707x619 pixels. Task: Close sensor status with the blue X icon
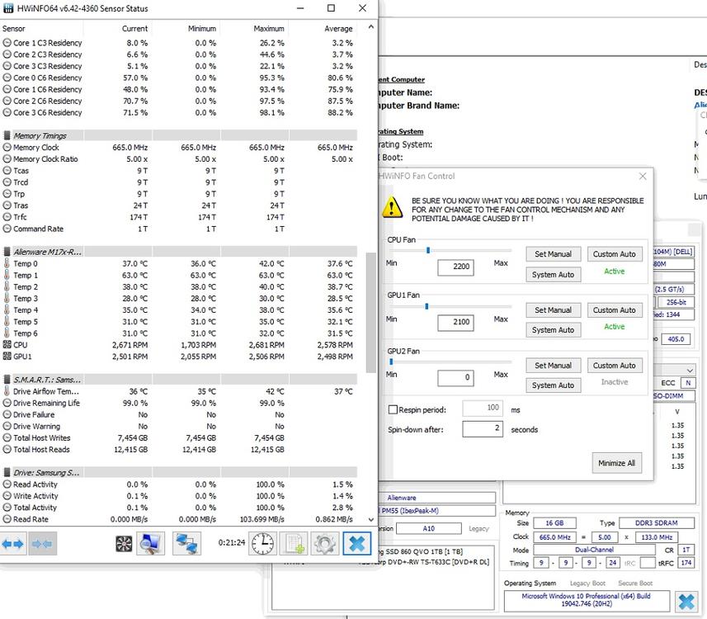click(356, 544)
